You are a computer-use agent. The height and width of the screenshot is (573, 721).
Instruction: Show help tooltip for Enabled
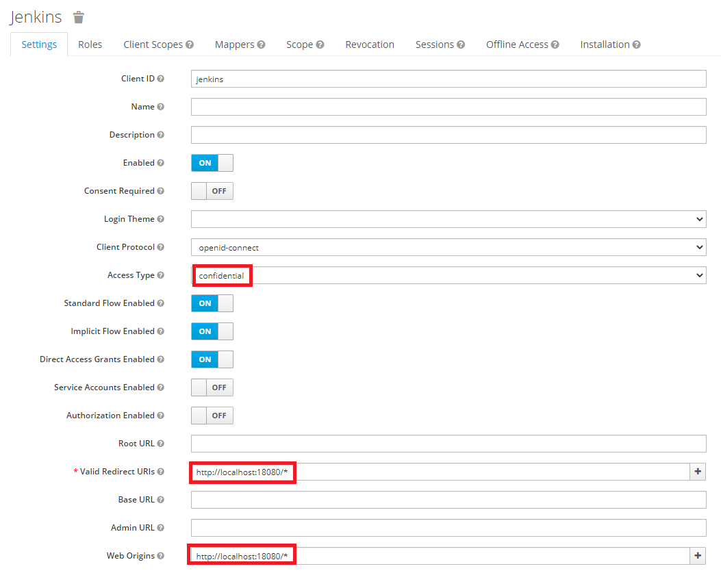[x=160, y=163]
